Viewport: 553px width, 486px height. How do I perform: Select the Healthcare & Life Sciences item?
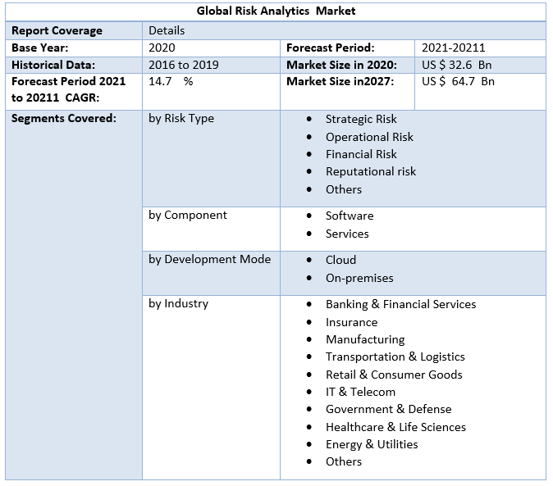[395, 427]
